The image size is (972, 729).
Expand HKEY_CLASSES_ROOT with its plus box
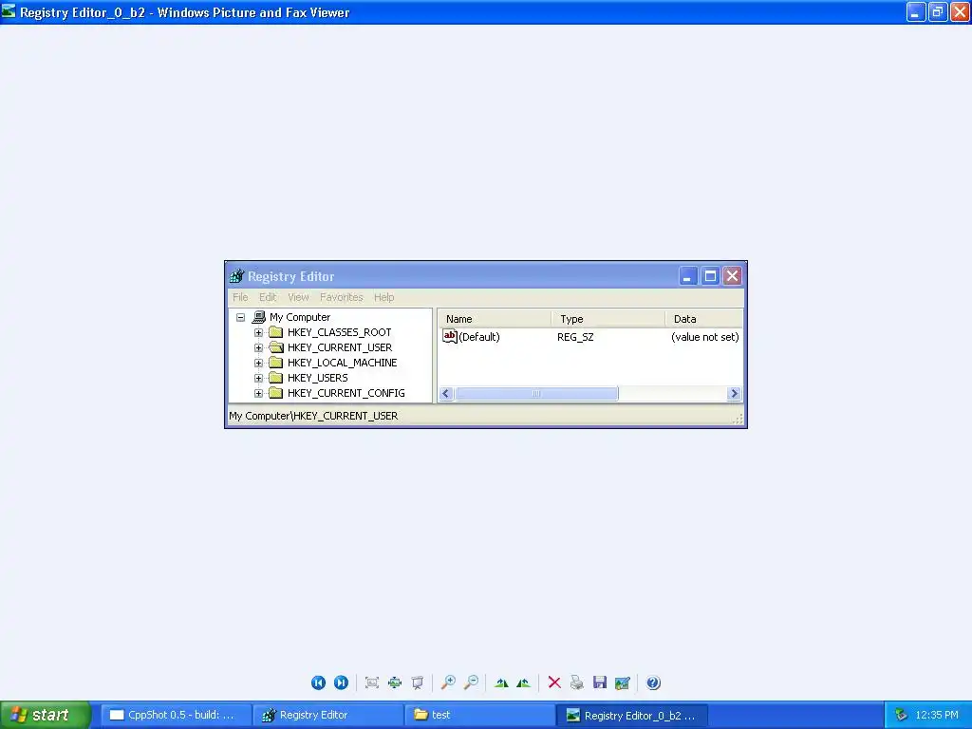pos(258,332)
